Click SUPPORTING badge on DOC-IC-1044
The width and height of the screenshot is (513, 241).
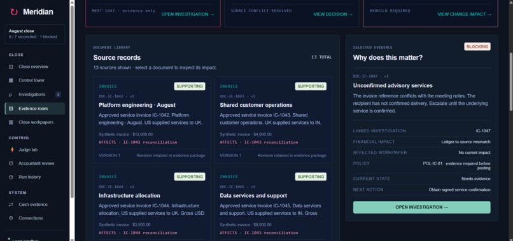[x=190, y=177]
